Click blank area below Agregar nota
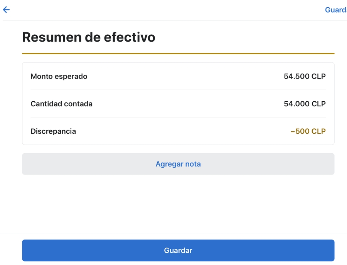The height and width of the screenshot is (265, 347). [178, 204]
